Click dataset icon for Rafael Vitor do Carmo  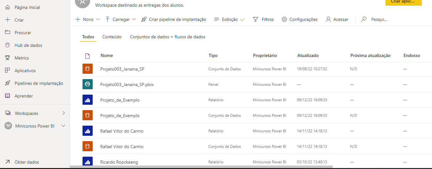[x=88, y=147]
